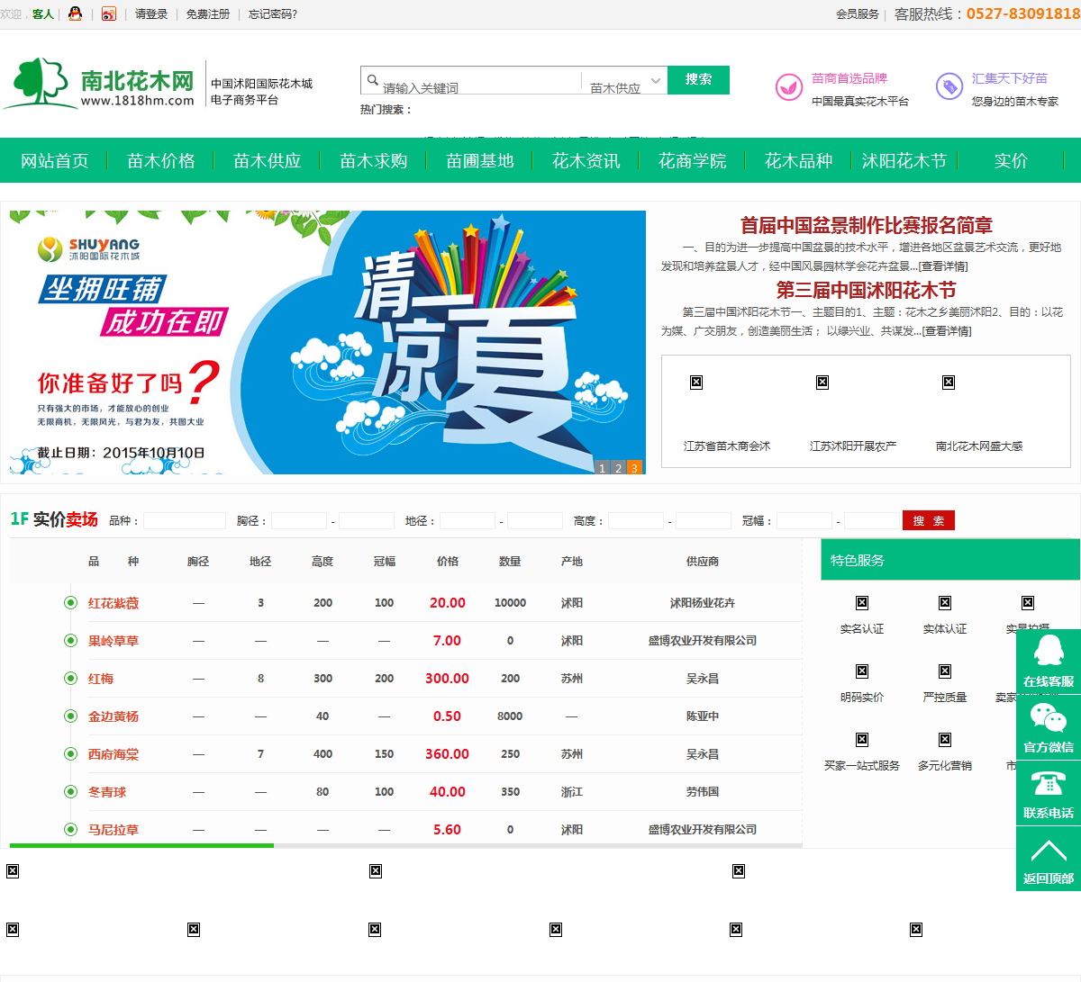Screen dimensions: 1081x982
Task: Expand the 苗木供应 search category dropdown
Action: click(x=625, y=81)
